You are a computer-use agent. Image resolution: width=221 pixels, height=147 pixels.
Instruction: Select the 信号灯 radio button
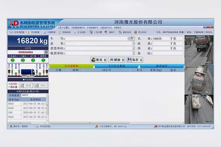[x=10, y=84]
